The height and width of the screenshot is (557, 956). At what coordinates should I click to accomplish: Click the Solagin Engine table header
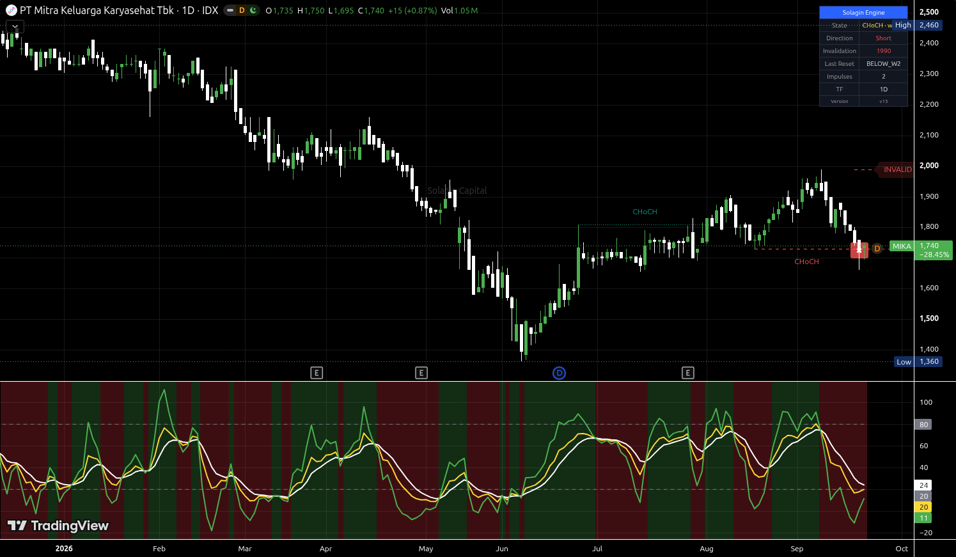(863, 12)
